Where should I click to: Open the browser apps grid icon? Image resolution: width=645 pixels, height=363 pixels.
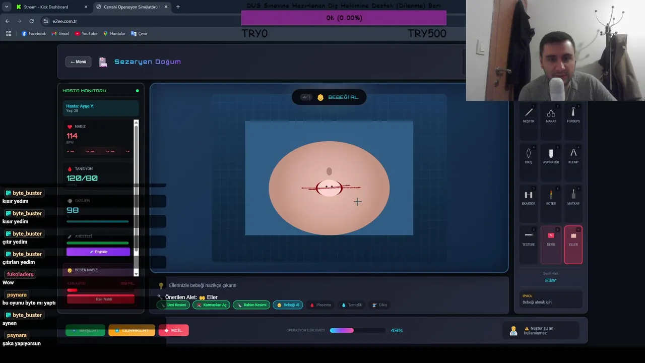pyautogui.click(x=9, y=34)
